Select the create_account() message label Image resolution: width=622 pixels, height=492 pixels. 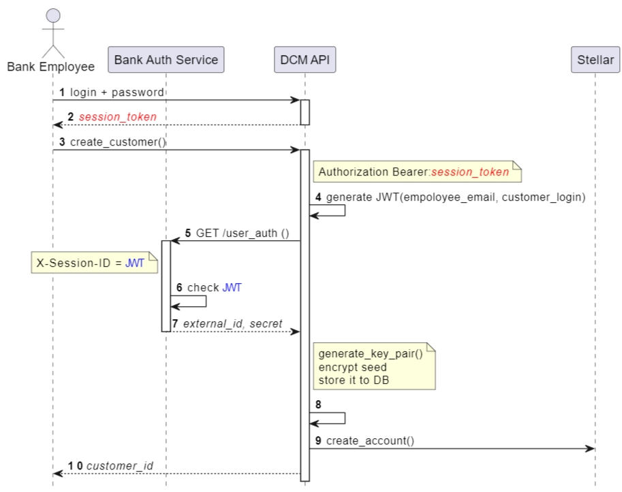370,440
